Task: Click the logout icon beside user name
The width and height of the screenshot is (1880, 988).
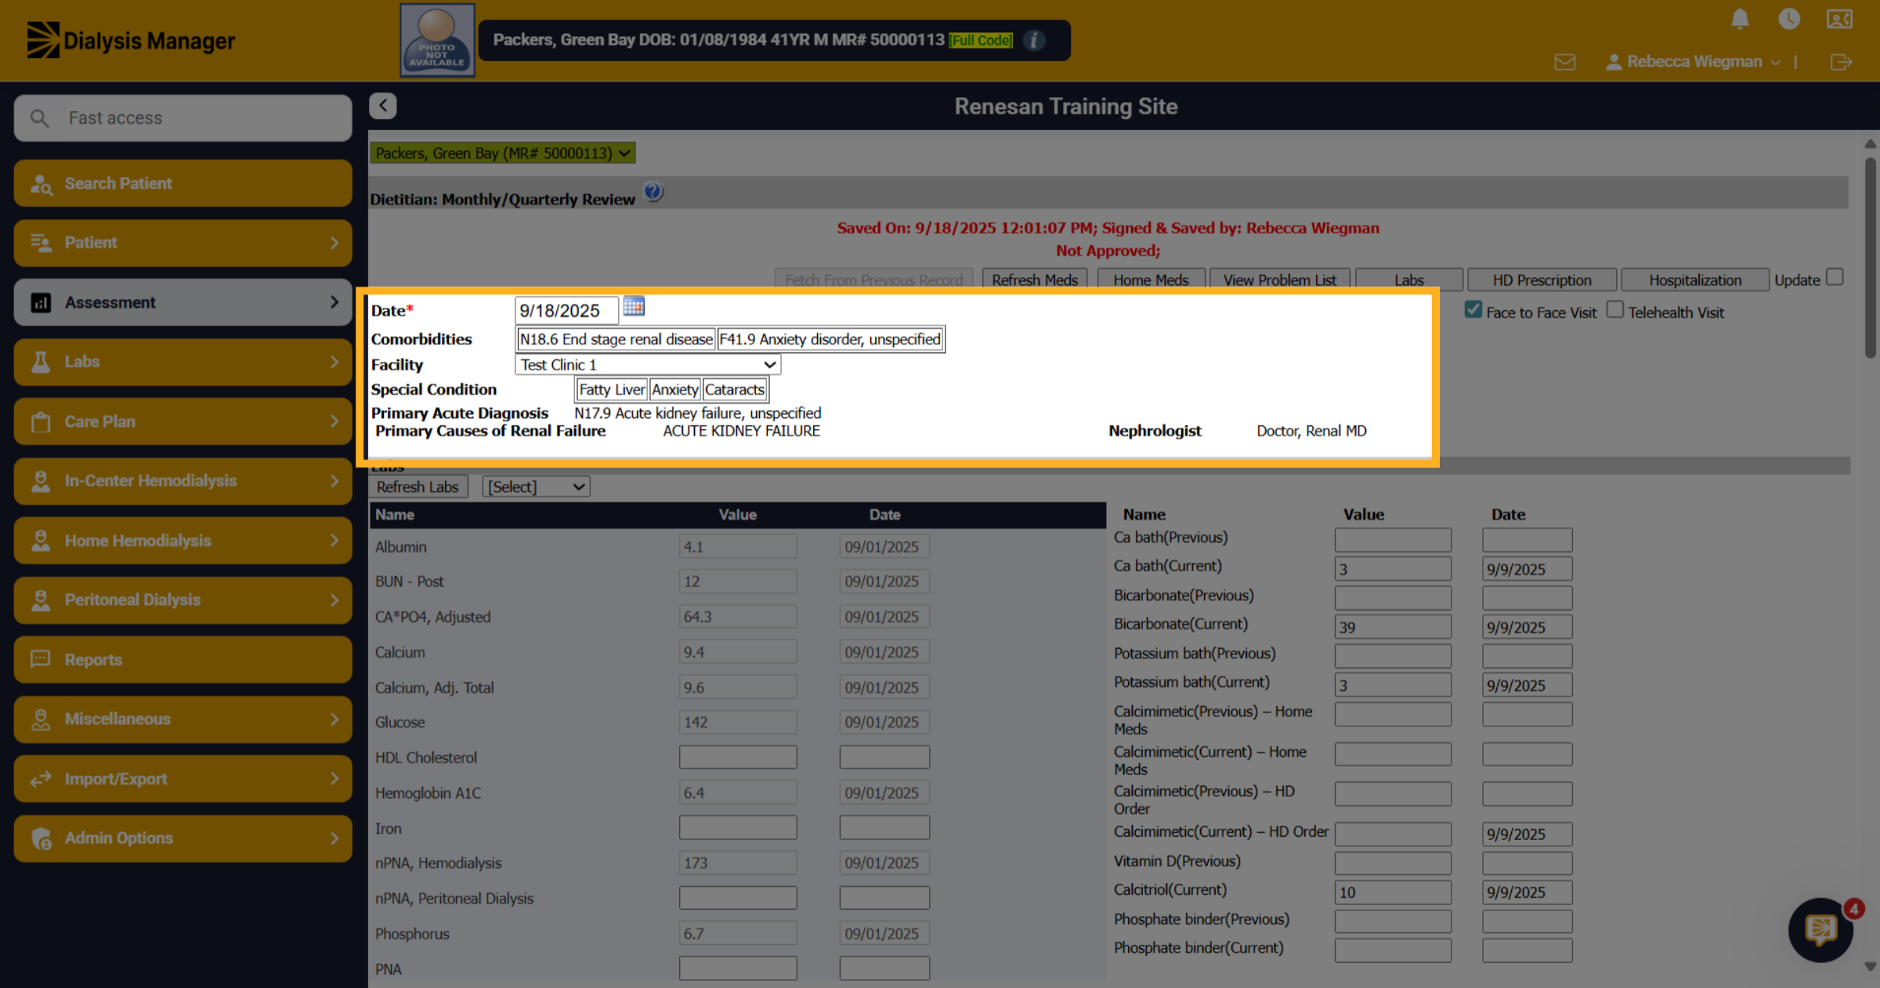Action: 1841,62
